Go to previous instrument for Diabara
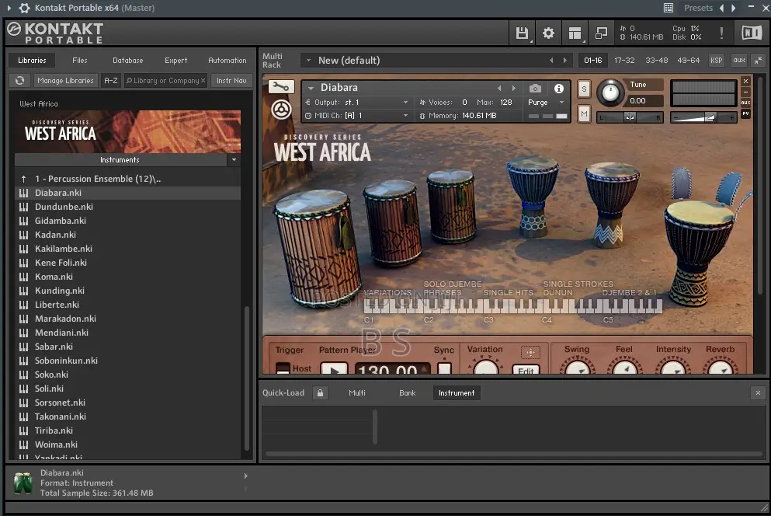771x516 pixels. [499, 88]
